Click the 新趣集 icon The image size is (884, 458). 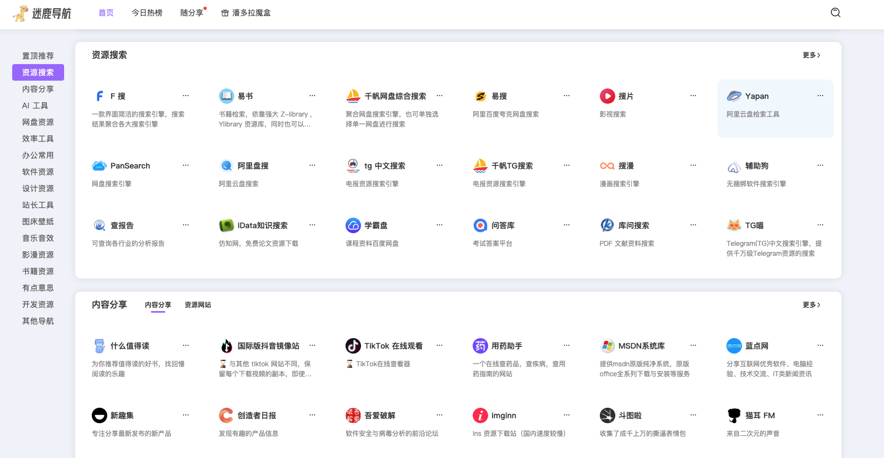[100, 415]
